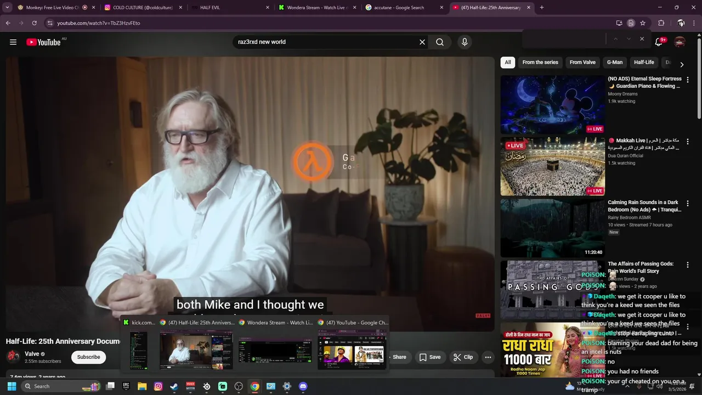702x395 pixels.
Task: Click the install app icon in address bar
Action: point(619,23)
